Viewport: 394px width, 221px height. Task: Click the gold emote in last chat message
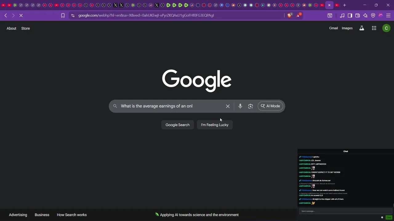tap(313, 203)
